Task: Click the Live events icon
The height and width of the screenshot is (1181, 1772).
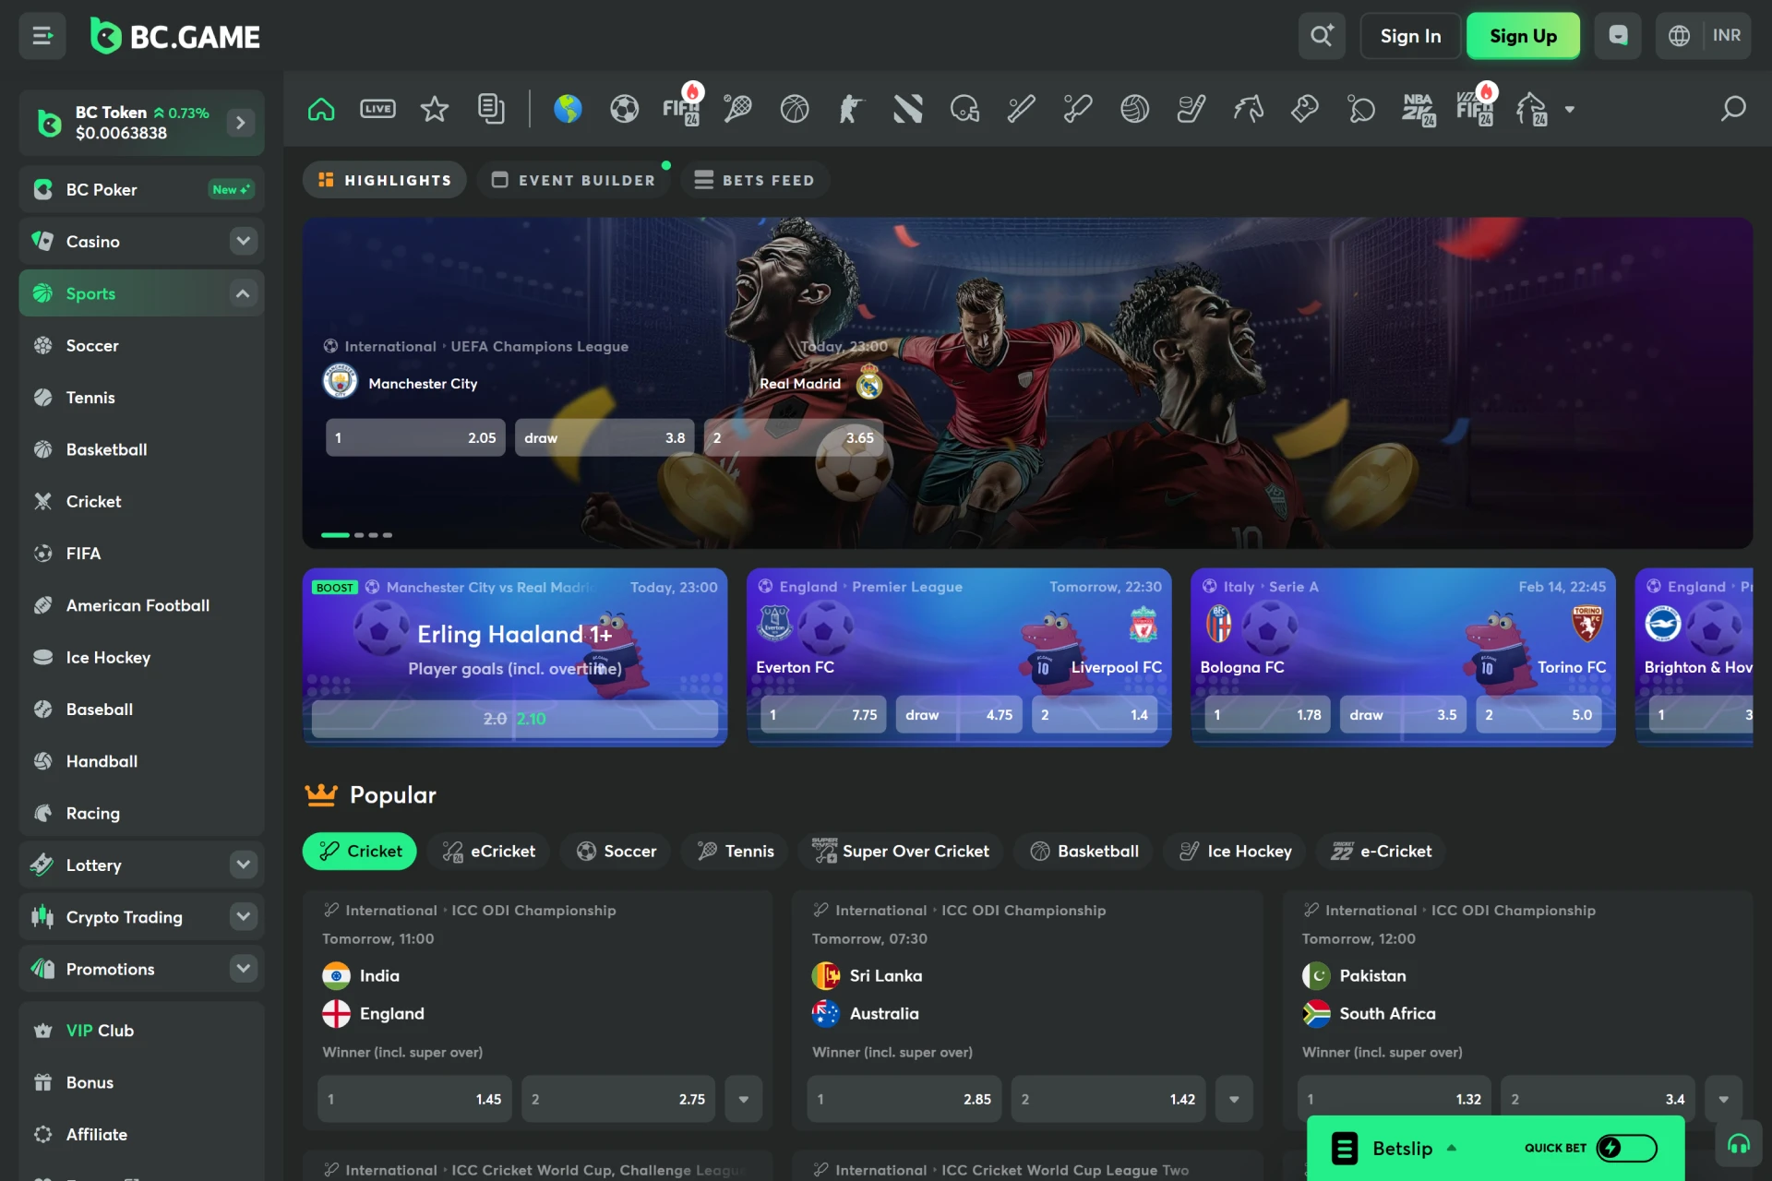Action: coord(377,109)
